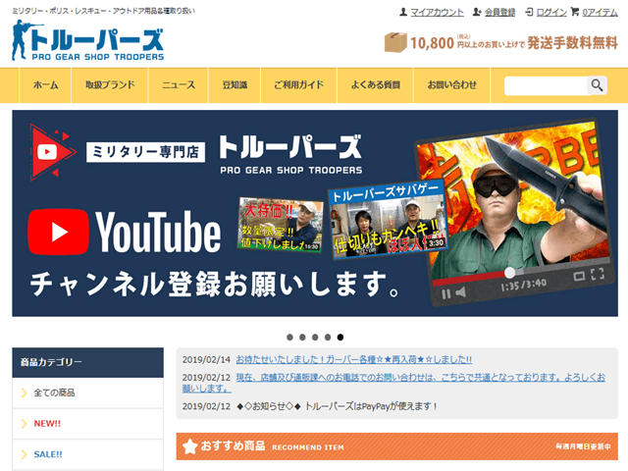
Task: Select the third carousel dot
Action: click(x=314, y=337)
